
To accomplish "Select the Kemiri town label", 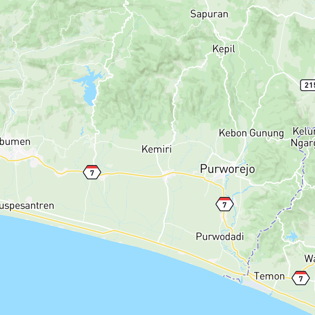I will click(157, 149).
